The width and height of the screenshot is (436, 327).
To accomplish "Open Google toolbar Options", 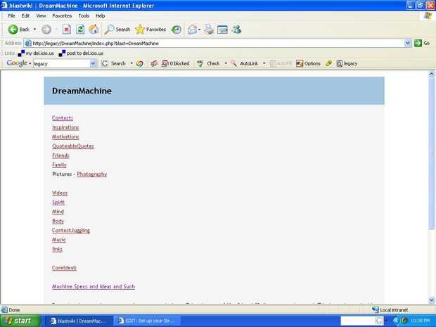I will tap(308, 64).
